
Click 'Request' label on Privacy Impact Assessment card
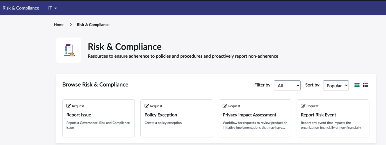(234, 106)
